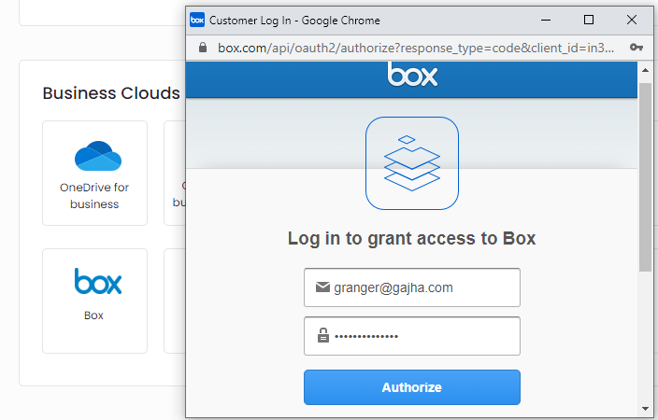This screenshot has width=658, height=420.
Task: Click the "OneDrive for business" label text
Action: (94, 196)
